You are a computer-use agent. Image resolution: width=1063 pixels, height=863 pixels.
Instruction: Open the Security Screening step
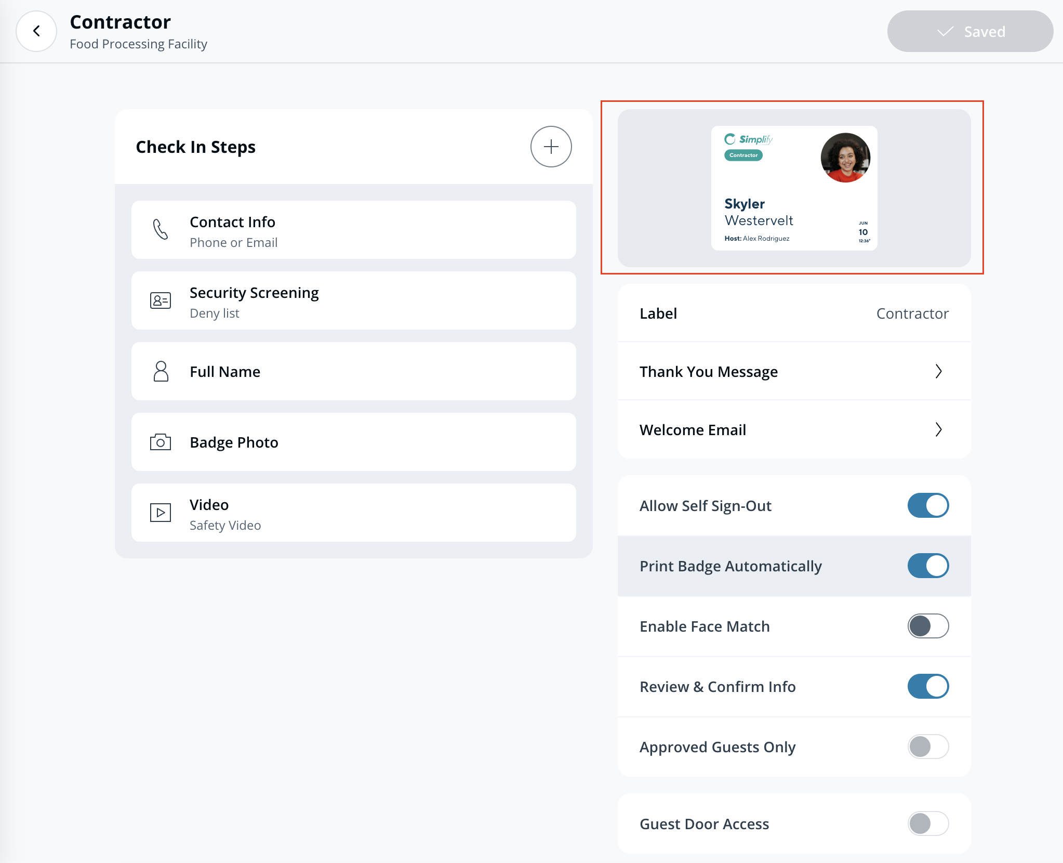click(x=353, y=300)
